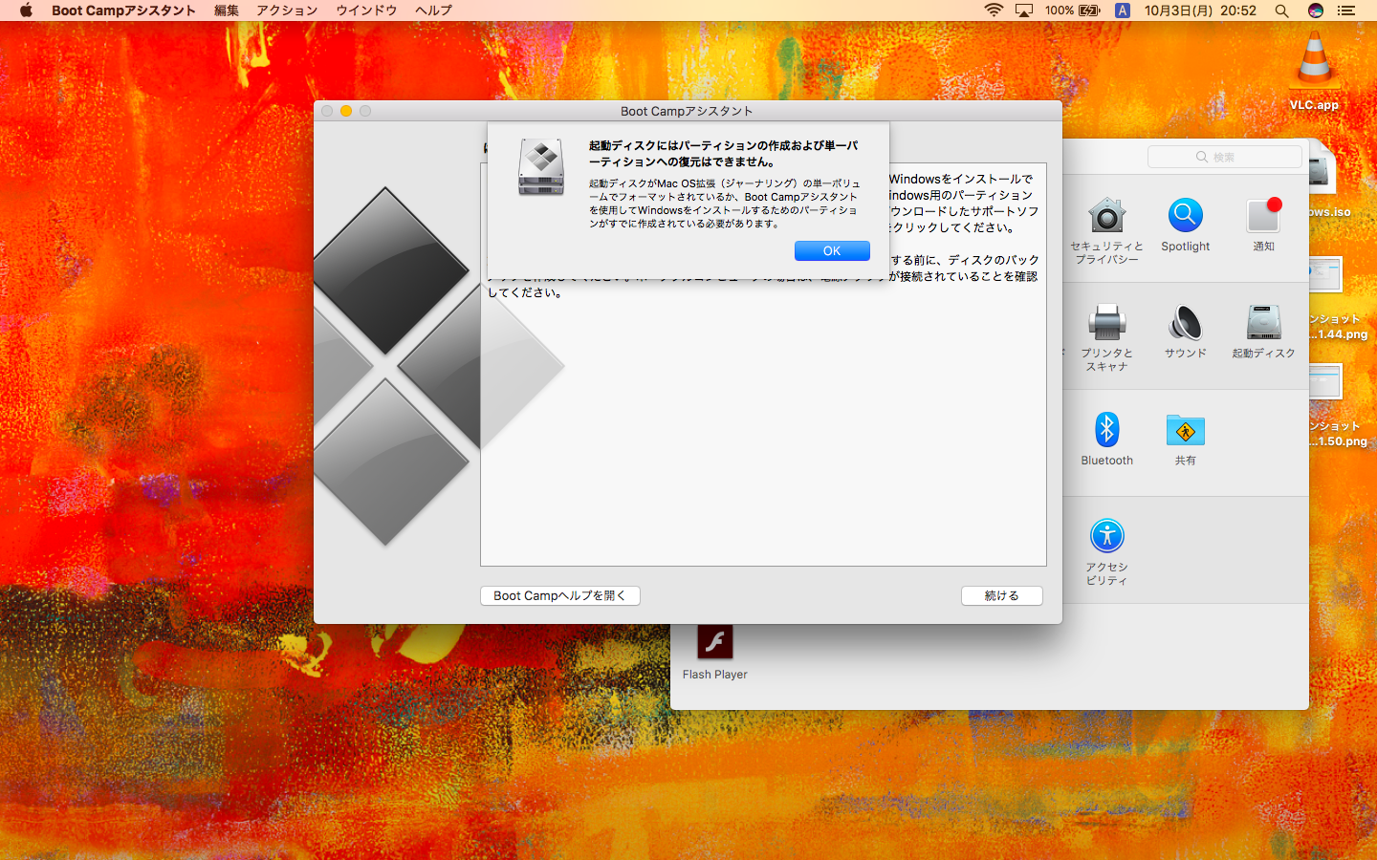This screenshot has height=860, width=1377.
Task: Open the 共有 preference pane
Action: click(1186, 439)
